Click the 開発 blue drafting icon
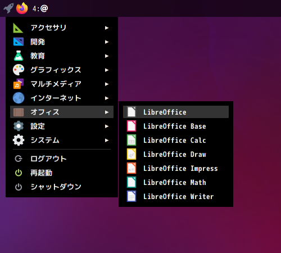 (x=19, y=42)
